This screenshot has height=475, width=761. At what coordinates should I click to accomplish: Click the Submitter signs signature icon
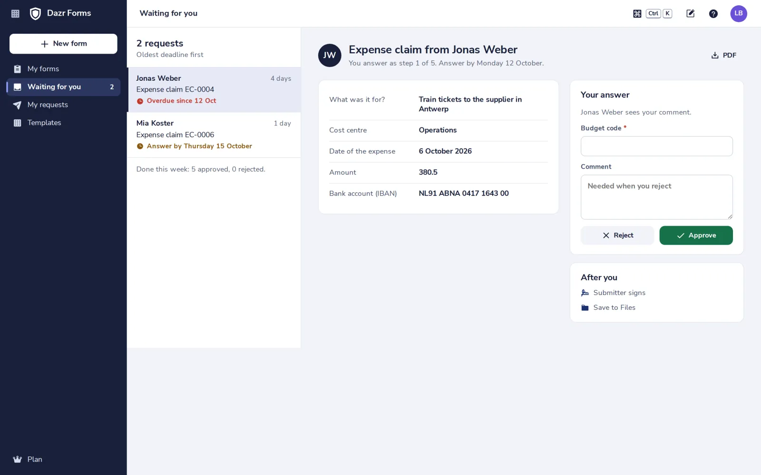tap(585, 293)
